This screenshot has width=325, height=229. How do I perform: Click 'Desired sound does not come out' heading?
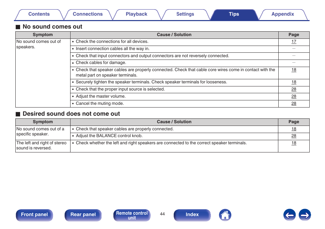pyautogui.click(x=71, y=114)
